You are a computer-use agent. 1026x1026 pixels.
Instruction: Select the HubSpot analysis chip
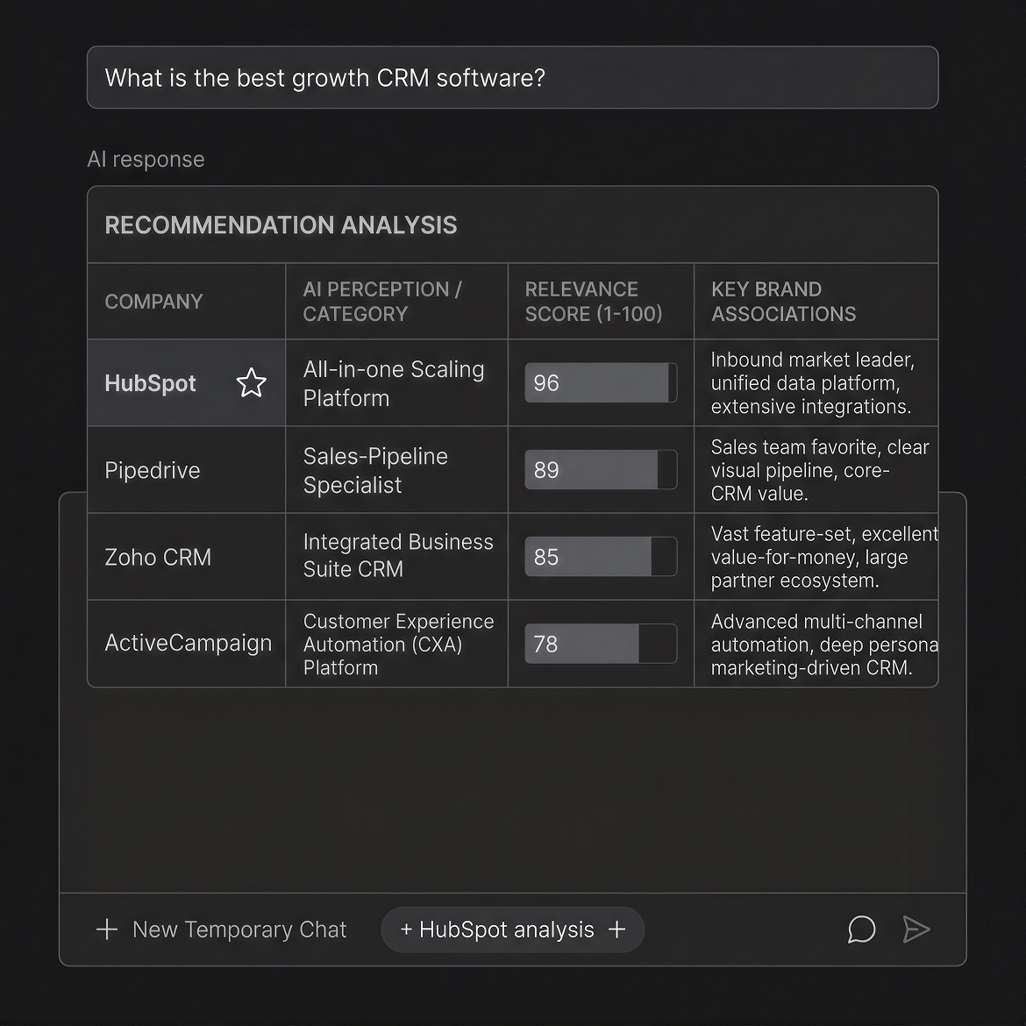512,930
